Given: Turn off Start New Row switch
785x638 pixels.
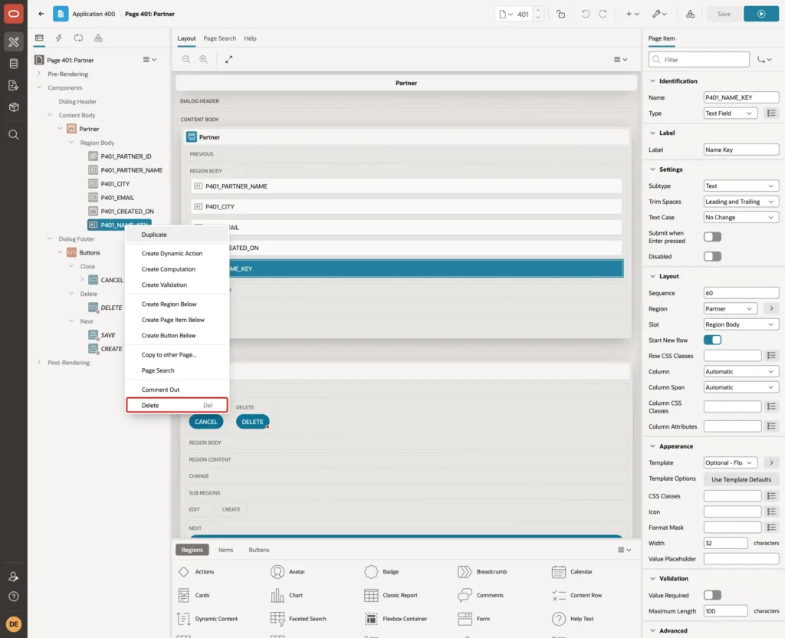Looking at the screenshot, I should 712,340.
